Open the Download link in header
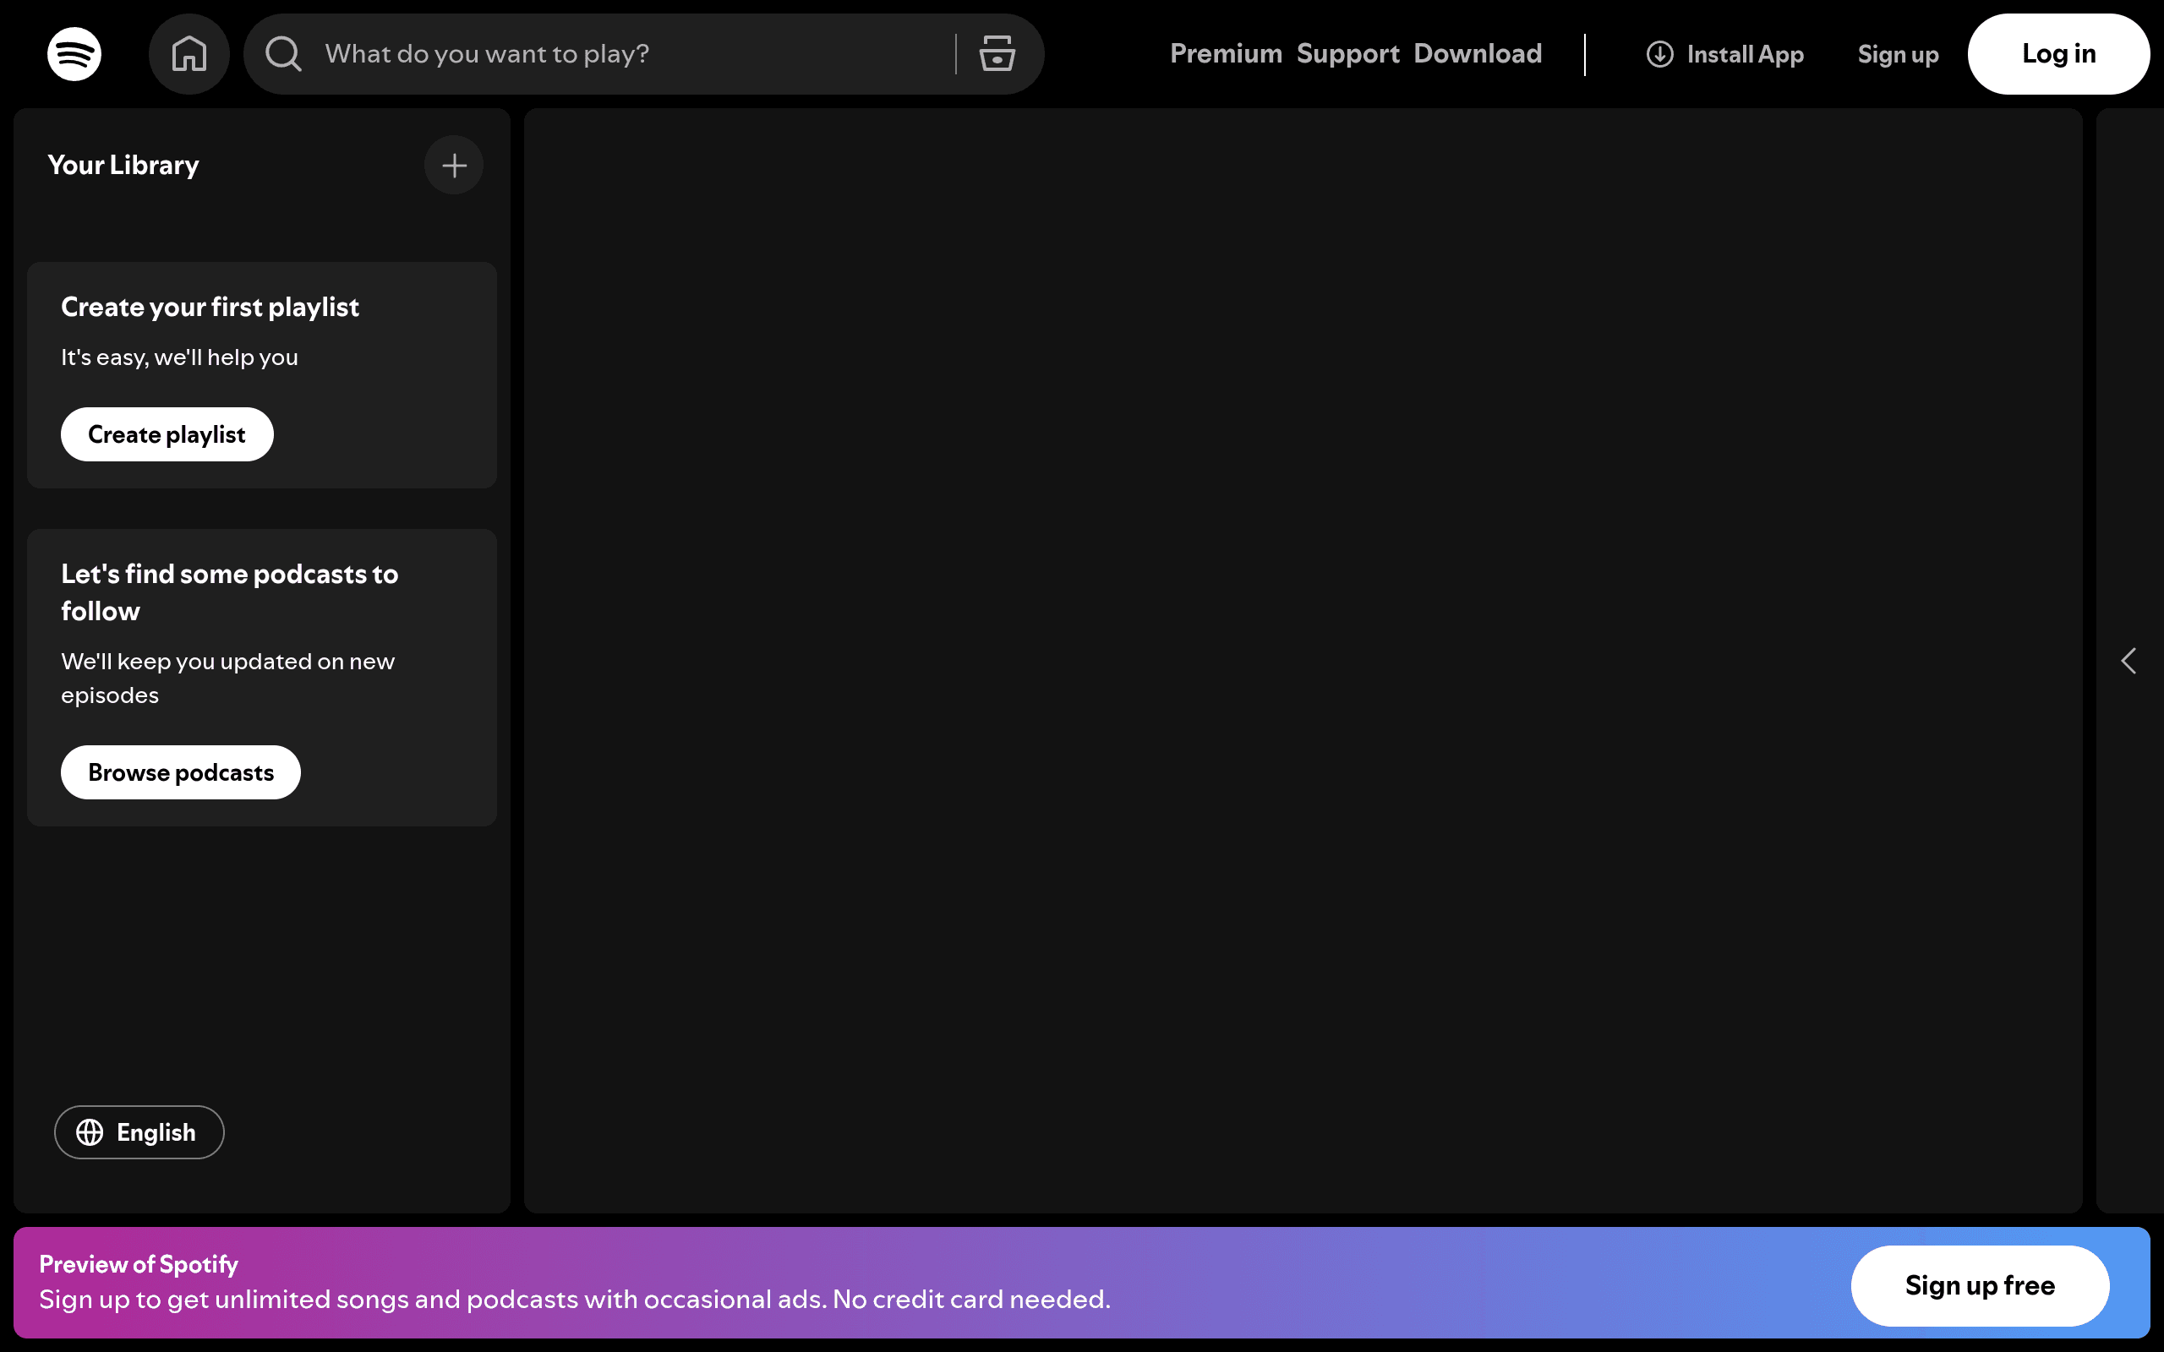Viewport: 2164px width, 1352px height. tap(1478, 53)
